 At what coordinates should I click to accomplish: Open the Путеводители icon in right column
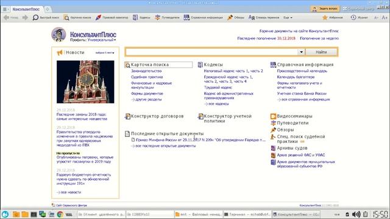(273, 123)
